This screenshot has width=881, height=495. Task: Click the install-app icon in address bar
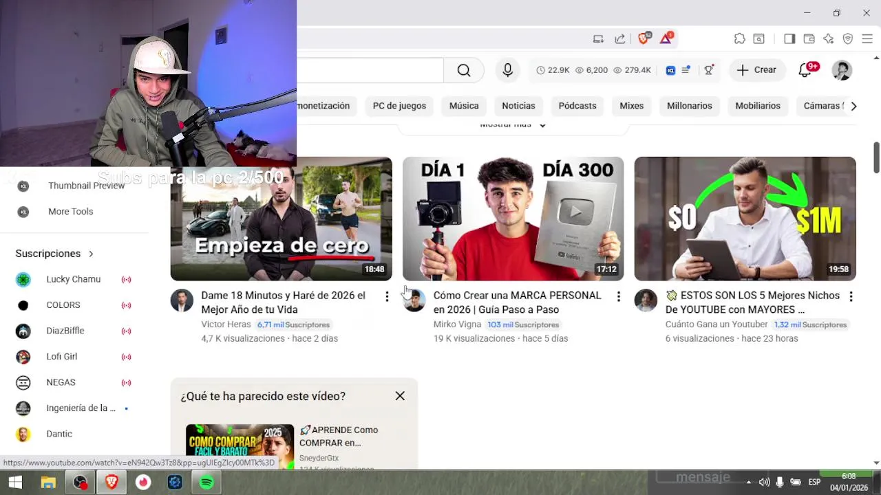click(x=598, y=39)
